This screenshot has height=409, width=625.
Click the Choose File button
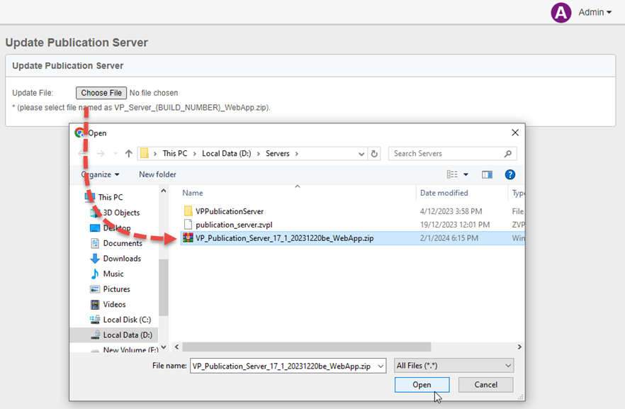tap(101, 92)
